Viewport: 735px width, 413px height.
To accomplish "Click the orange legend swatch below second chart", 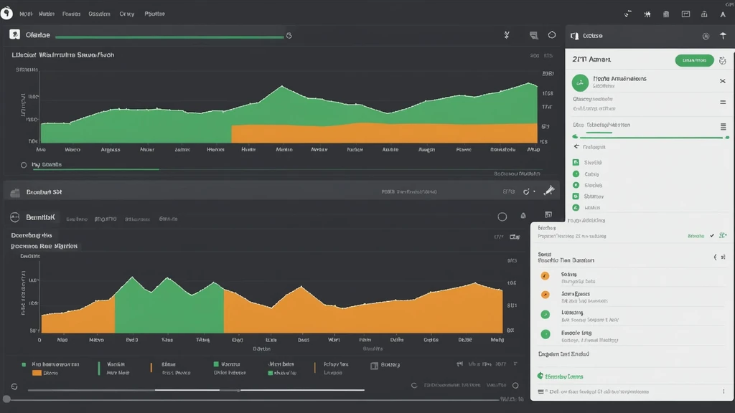I will [x=37, y=373].
